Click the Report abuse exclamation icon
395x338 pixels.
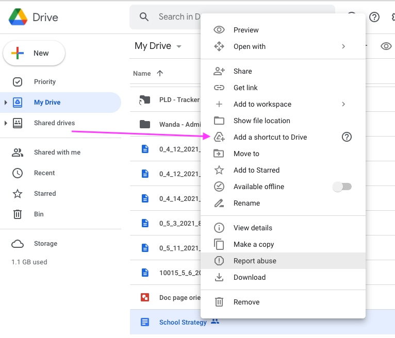point(219,261)
